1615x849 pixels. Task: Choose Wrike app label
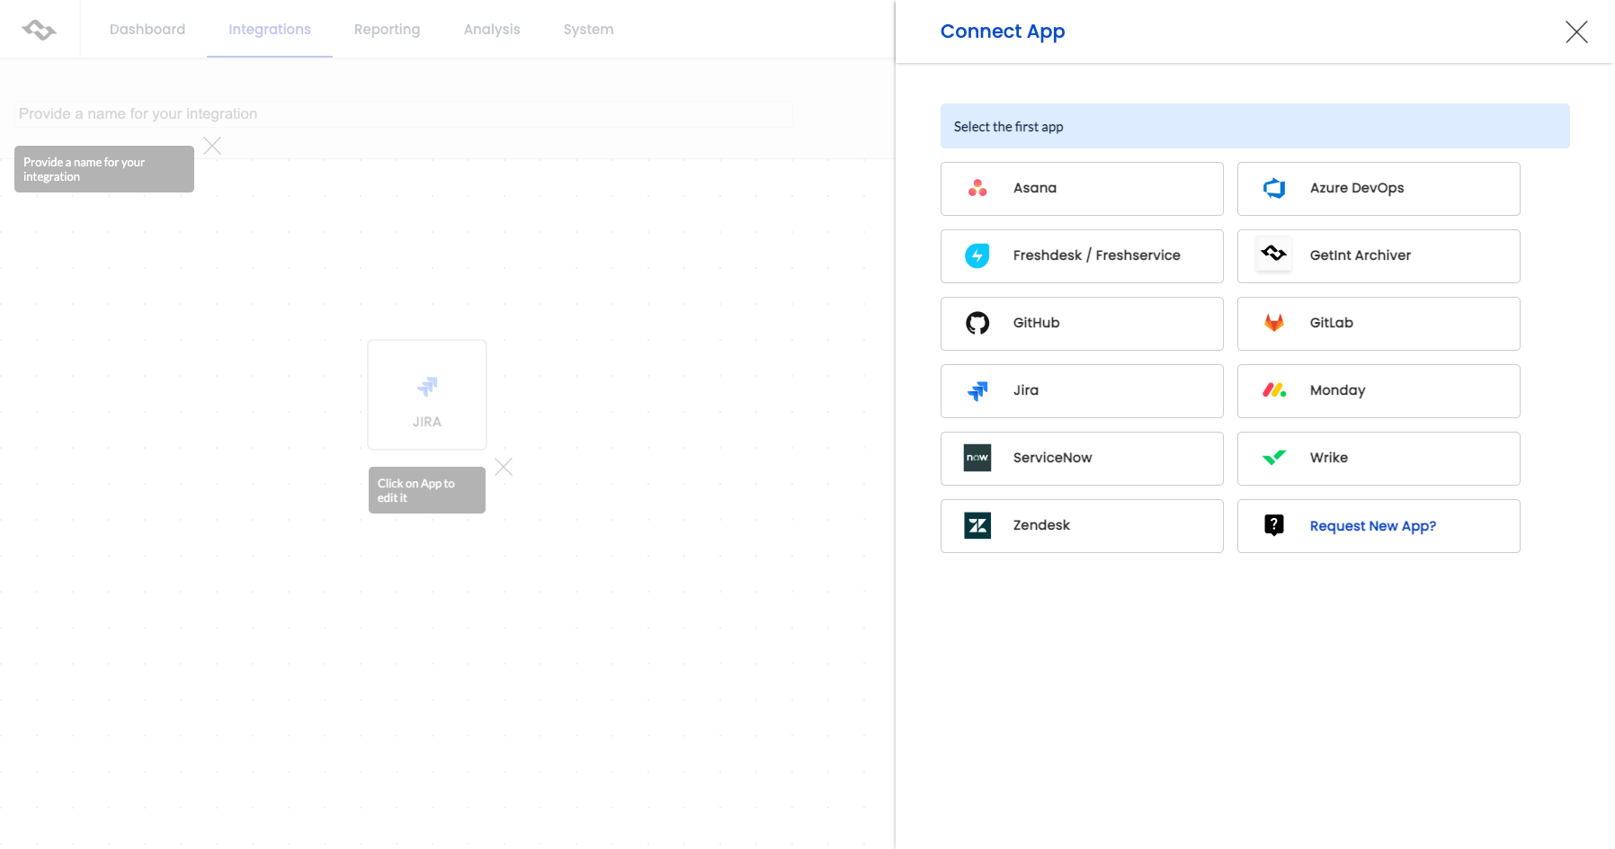[x=1328, y=458]
